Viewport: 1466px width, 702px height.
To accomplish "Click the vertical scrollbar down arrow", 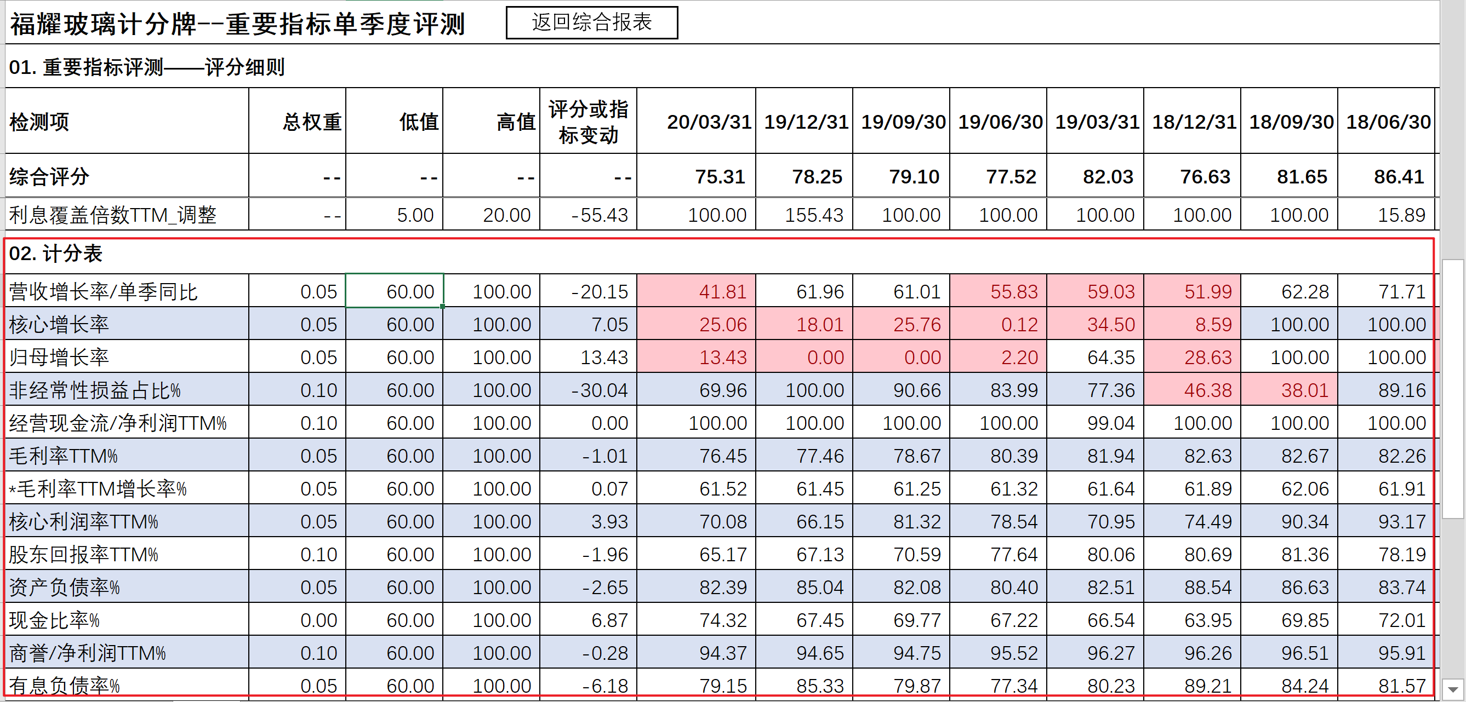I will tap(1453, 689).
